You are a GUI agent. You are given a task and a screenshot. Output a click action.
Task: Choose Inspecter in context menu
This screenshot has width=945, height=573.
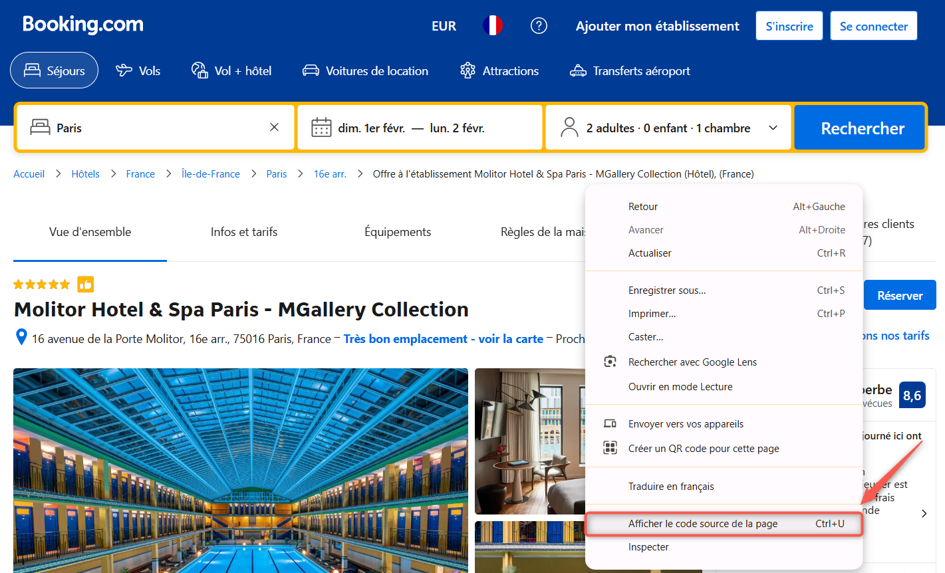click(648, 547)
